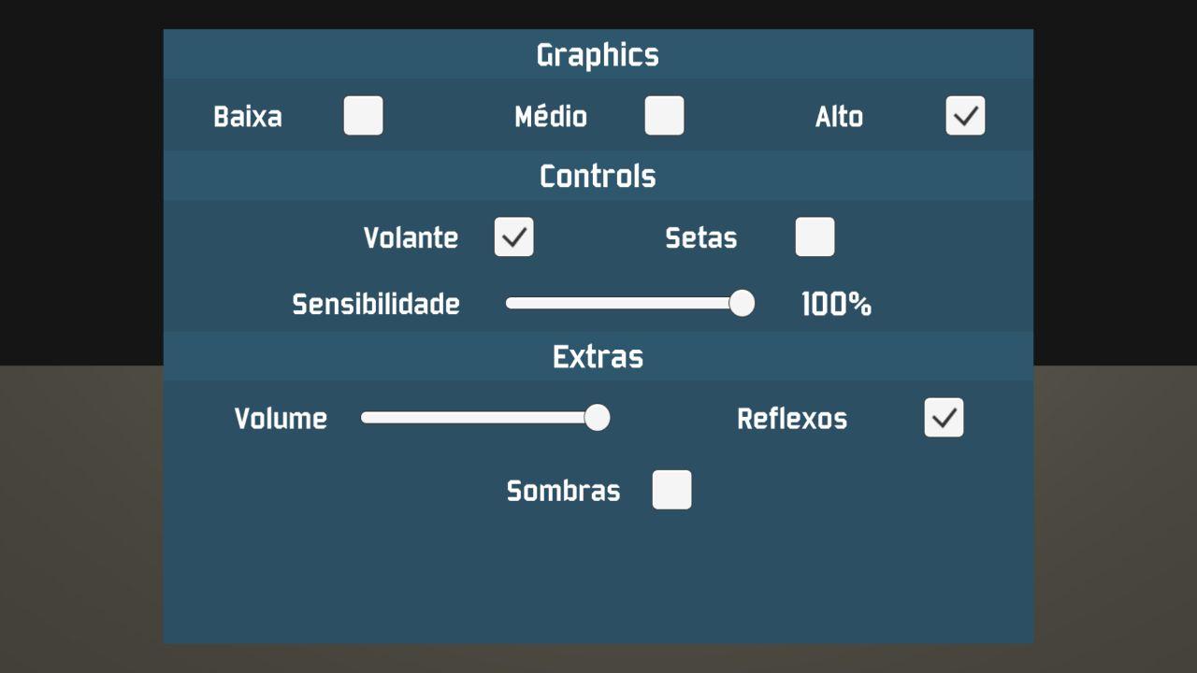
Task: Click the Volume slider knob
Action: (x=598, y=418)
